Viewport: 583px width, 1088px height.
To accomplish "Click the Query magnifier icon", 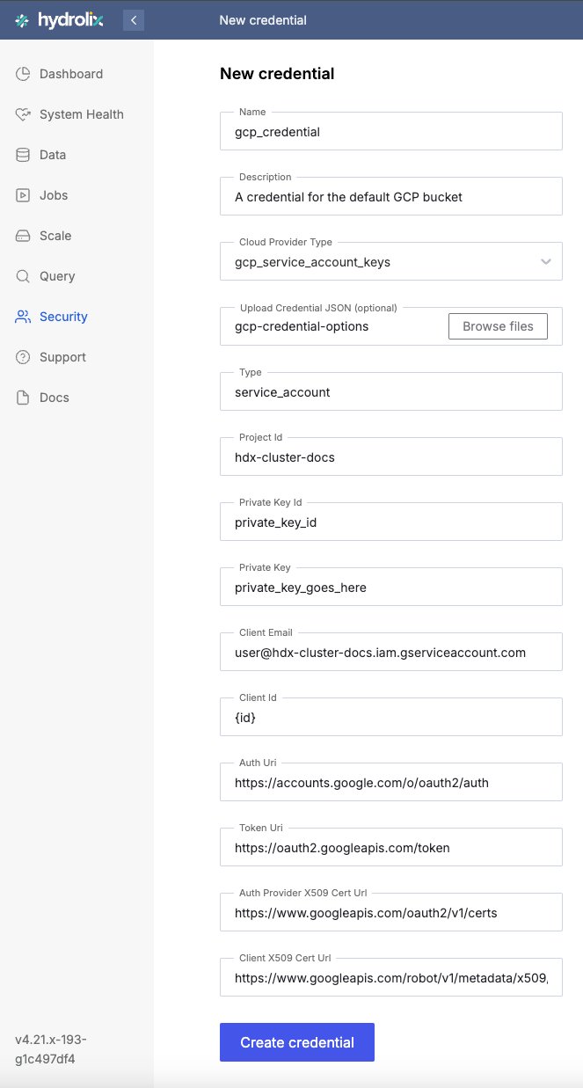I will click(x=26, y=276).
